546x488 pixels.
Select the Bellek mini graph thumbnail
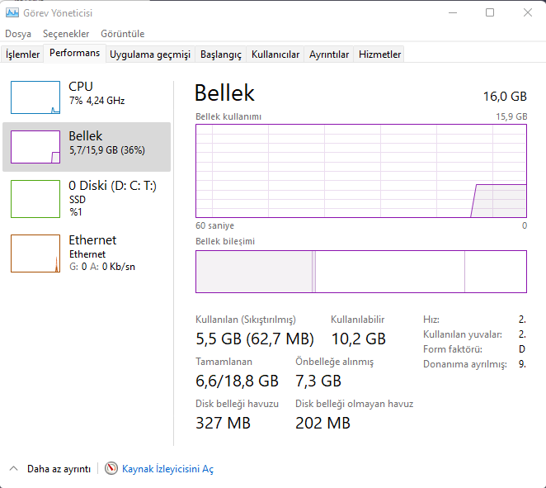point(35,147)
